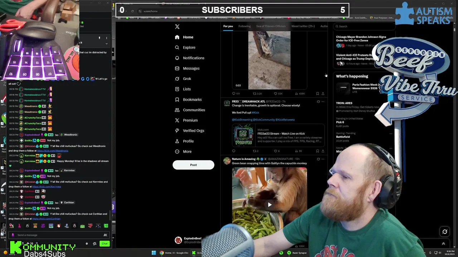Reply to the cat video post

pos(236,94)
